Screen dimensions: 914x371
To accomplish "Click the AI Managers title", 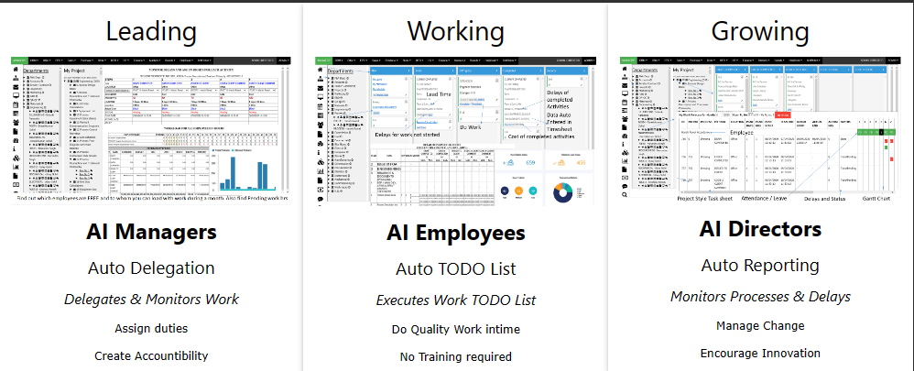I will coord(151,232).
